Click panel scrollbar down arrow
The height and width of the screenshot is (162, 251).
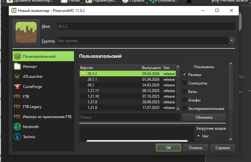(231, 139)
